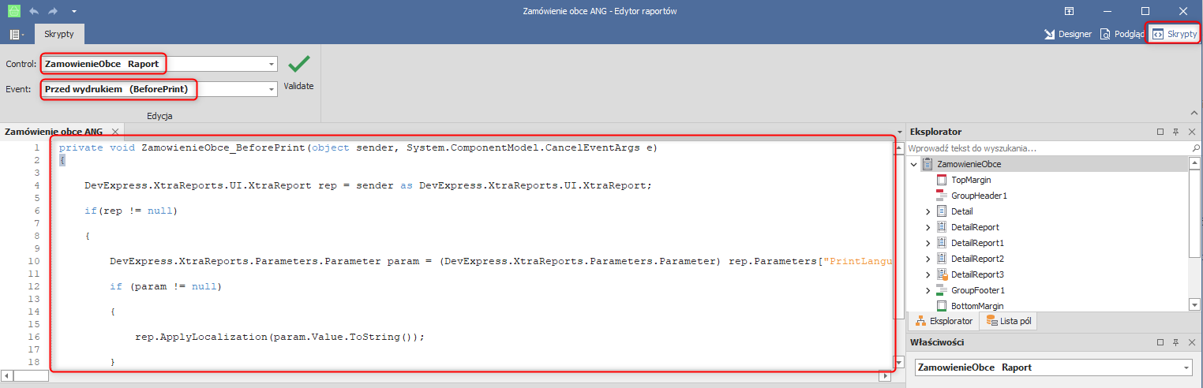
Task: Expand the Detail node in the tree
Action: click(x=928, y=211)
